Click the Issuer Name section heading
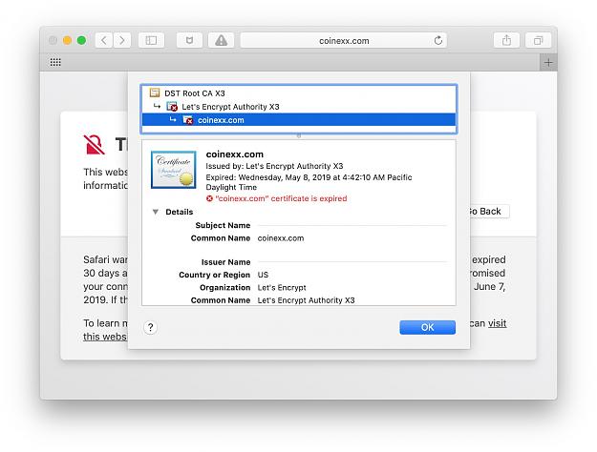The image size is (597, 452). [x=225, y=262]
